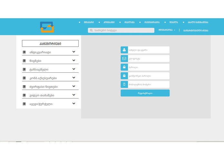Open the რეგისტრაცია menu item in header
The height and width of the screenshot is (159, 224).
(152, 22)
